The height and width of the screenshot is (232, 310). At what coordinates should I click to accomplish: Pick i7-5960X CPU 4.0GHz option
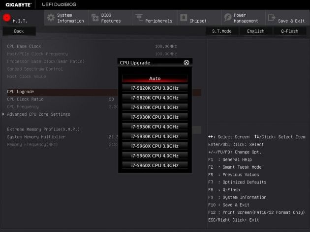tap(155, 155)
